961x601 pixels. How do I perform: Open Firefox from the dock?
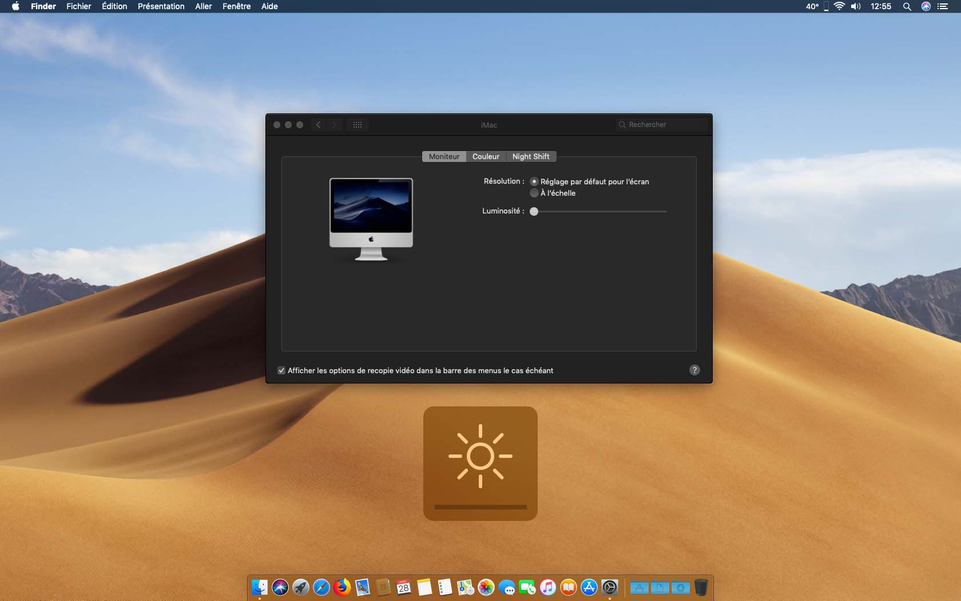[342, 587]
